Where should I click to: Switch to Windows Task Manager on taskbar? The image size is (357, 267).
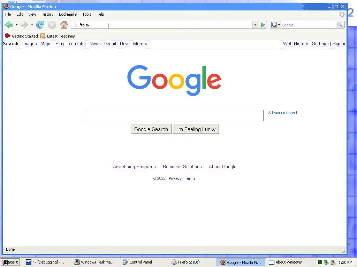point(95,262)
